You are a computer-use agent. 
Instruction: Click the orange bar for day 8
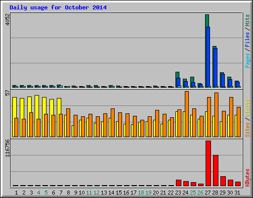coord(68,123)
